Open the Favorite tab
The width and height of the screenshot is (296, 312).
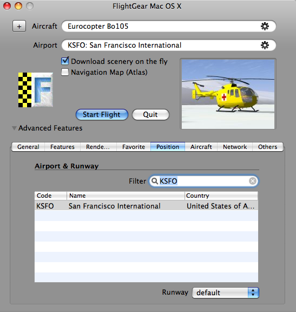(x=134, y=147)
